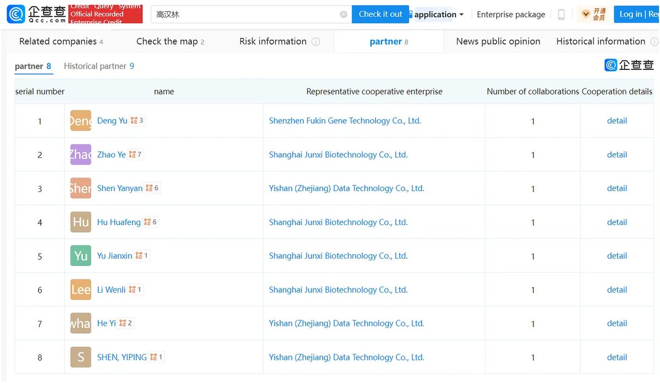Click the search input field
660x383 pixels.
pos(245,15)
